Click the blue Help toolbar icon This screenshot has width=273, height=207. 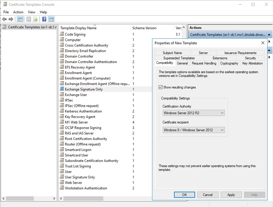click(44, 19)
